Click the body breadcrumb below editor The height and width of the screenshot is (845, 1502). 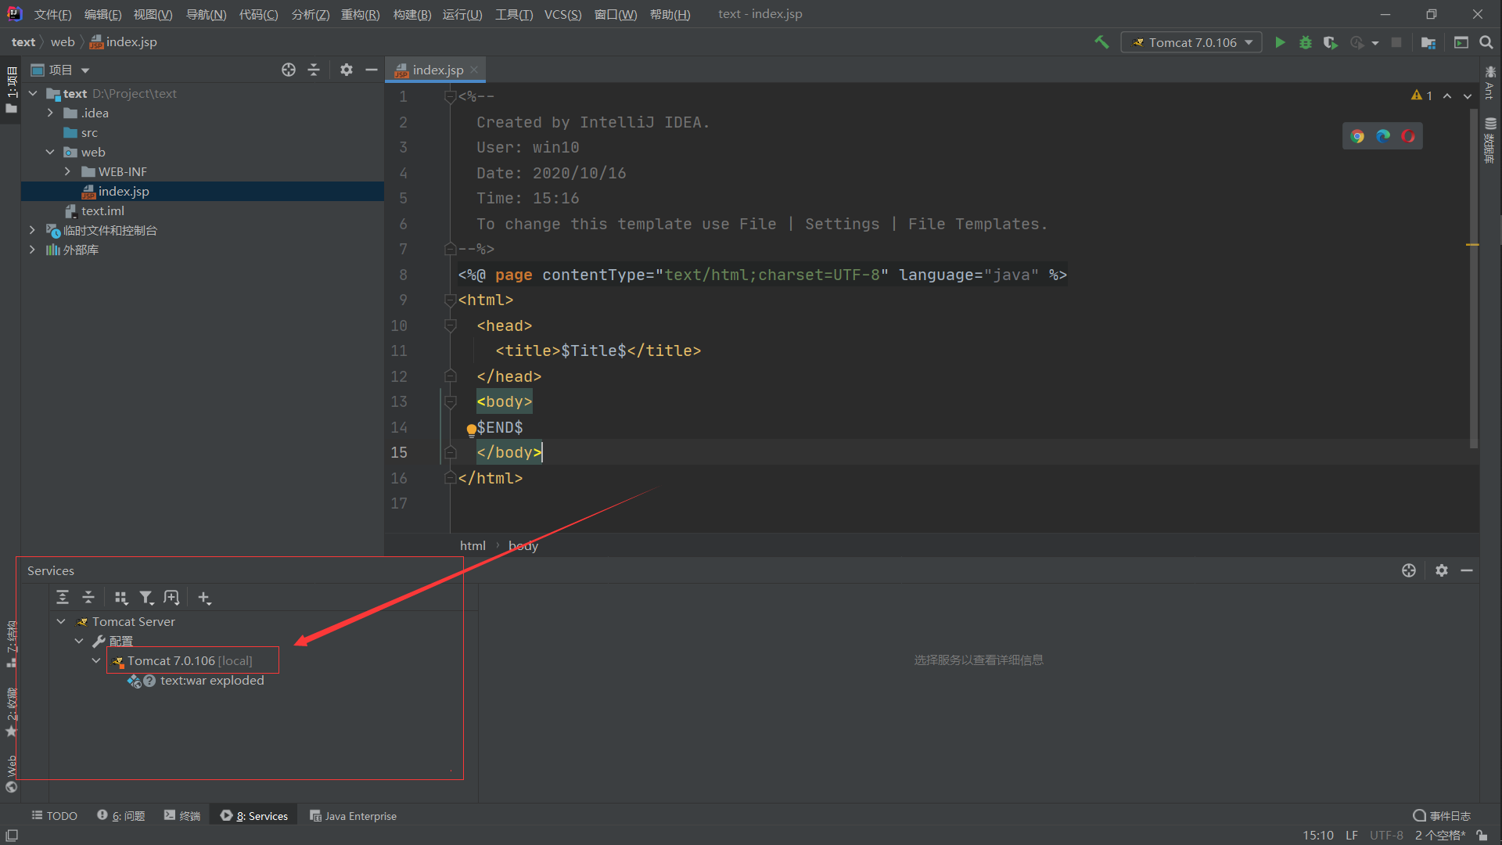[x=523, y=545]
